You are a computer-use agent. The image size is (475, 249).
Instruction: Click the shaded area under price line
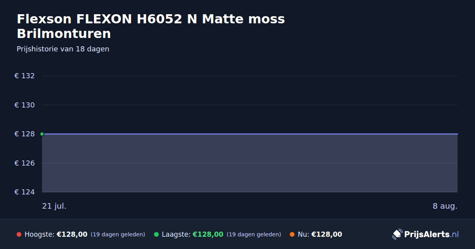250,163
